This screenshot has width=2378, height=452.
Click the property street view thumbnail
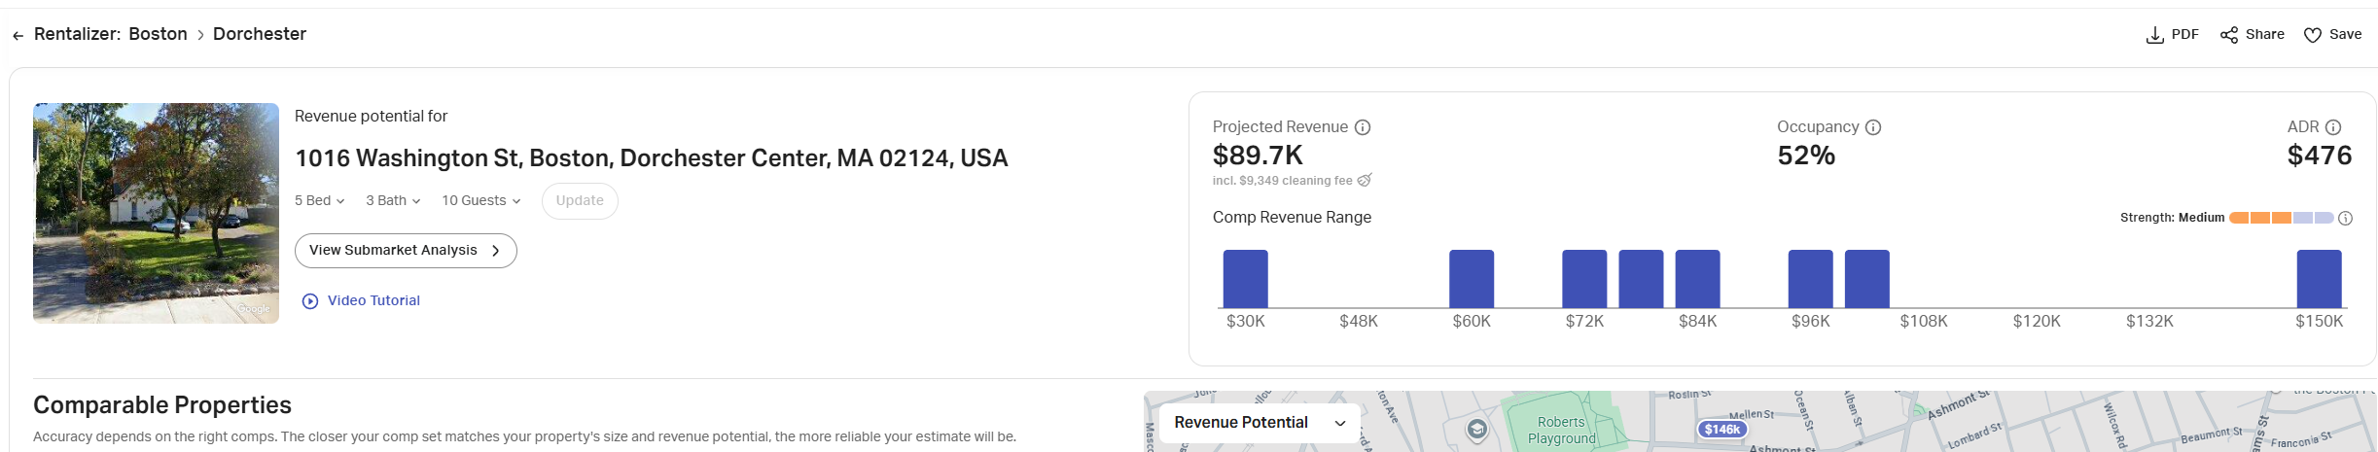coord(156,213)
